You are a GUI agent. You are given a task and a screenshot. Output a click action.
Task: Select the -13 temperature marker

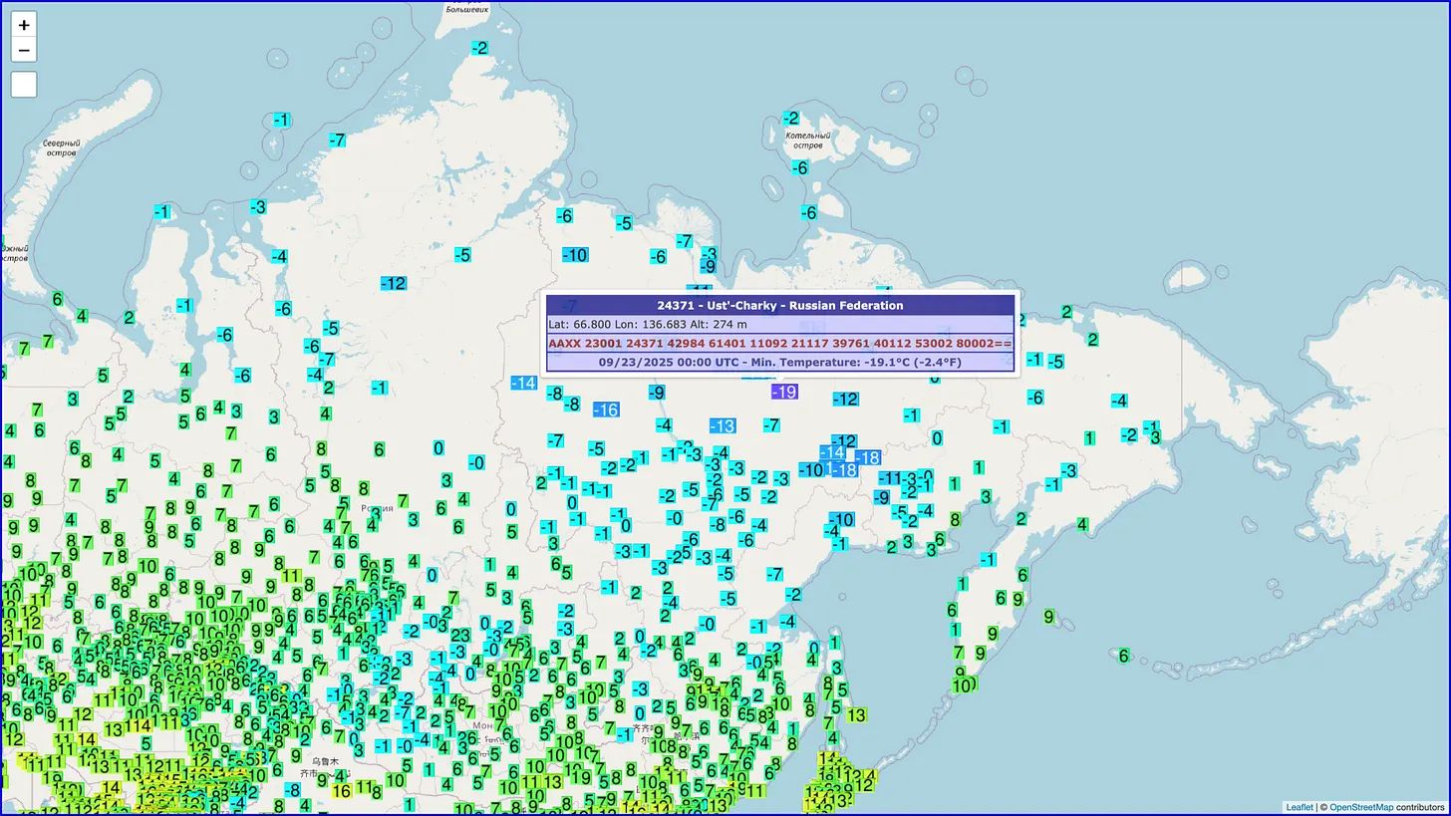click(722, 425)
